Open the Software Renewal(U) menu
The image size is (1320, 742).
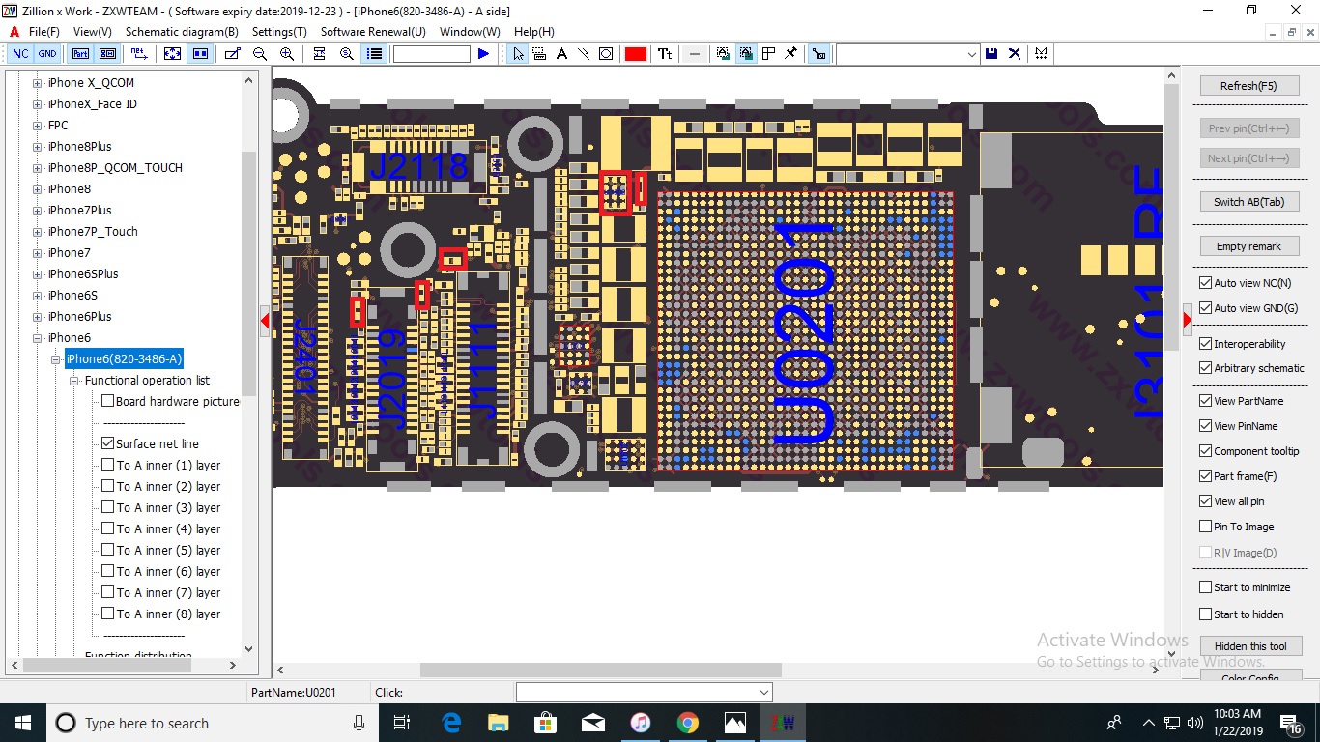[373, 32]
